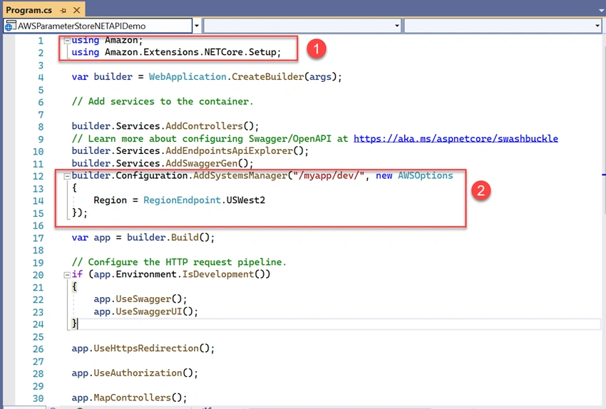Open the tab list dropdown arrow at the right end of the tab bar

click(x=601, y=11)
